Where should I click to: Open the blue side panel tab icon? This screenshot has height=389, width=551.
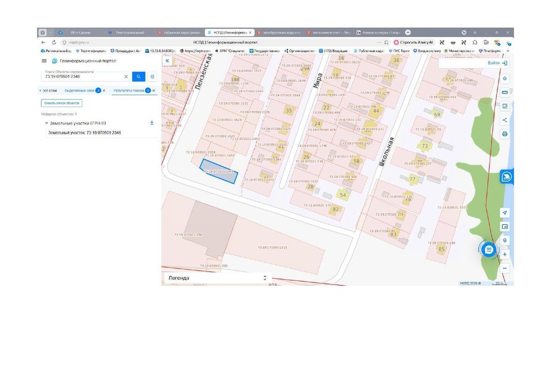(506, 177)
